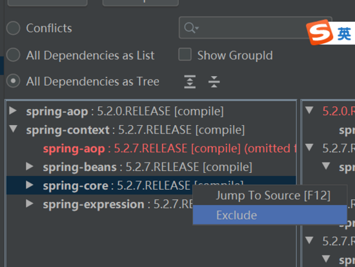Choose Exclude from the context menu
This screenshot has width=355, height=267.
270,215
